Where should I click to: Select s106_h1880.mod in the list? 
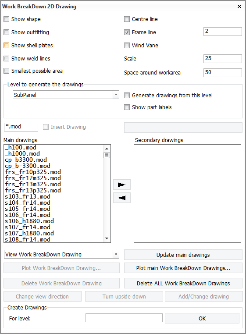pyautogui.click(x=29, y=221)
